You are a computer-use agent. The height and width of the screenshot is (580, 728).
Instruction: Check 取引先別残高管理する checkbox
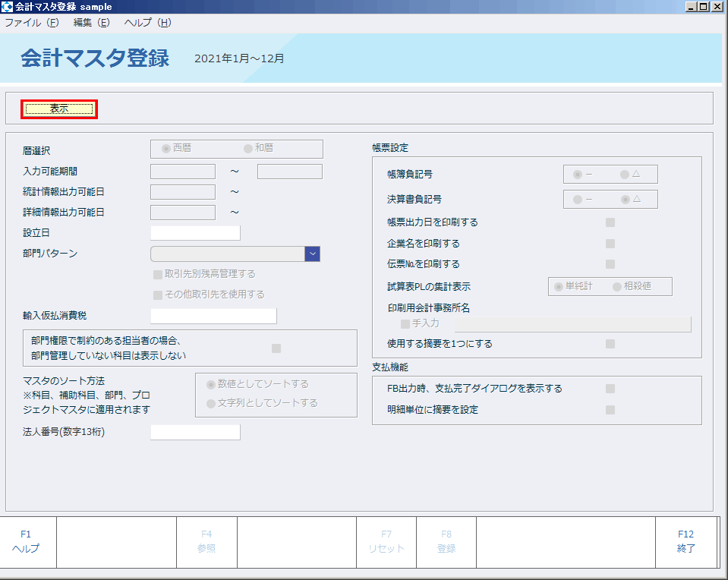point(158,275)
